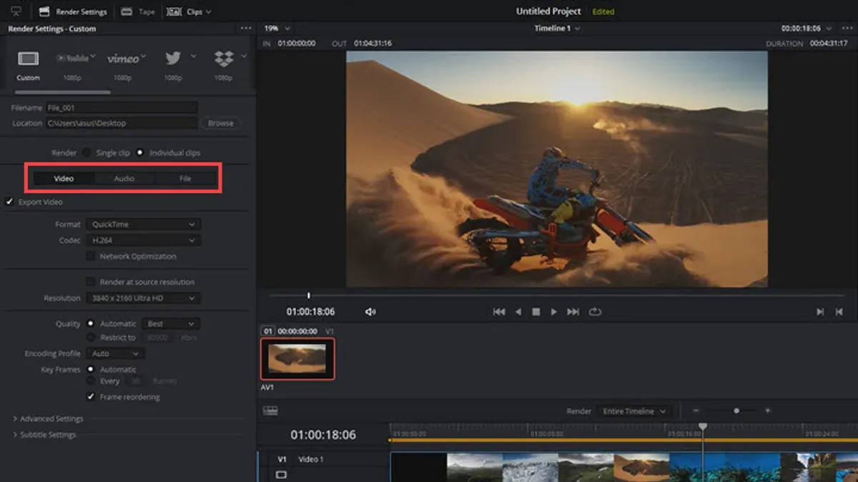Click the preset list horizontal scrollbar
858x482 pixels.
point(63,92)
